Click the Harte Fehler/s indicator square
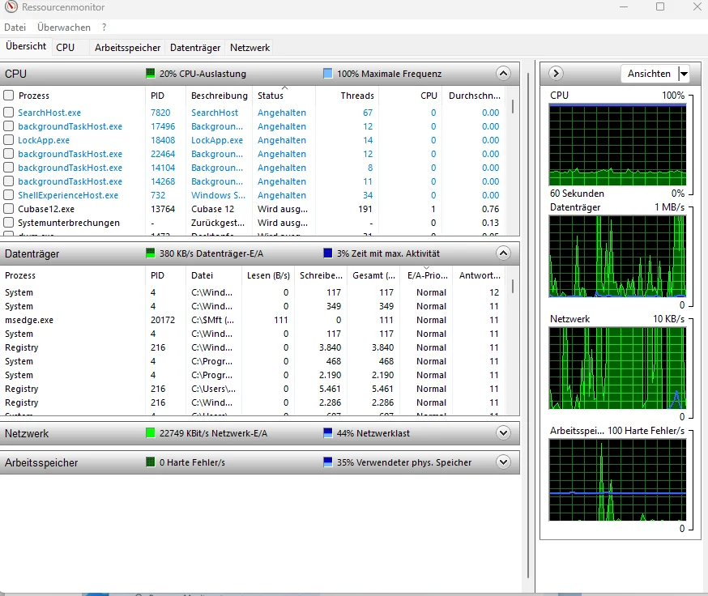The image size is (708, 596). point(151,462)
